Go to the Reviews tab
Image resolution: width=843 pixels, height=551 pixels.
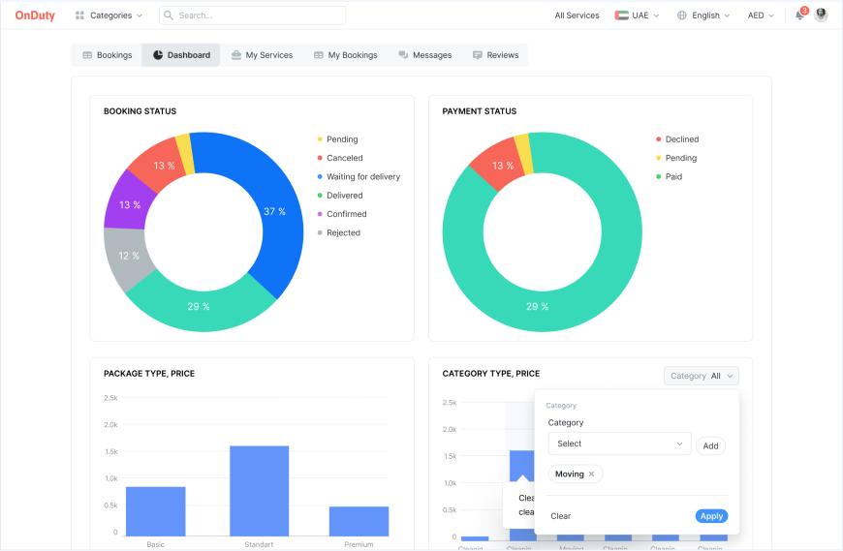496,55
